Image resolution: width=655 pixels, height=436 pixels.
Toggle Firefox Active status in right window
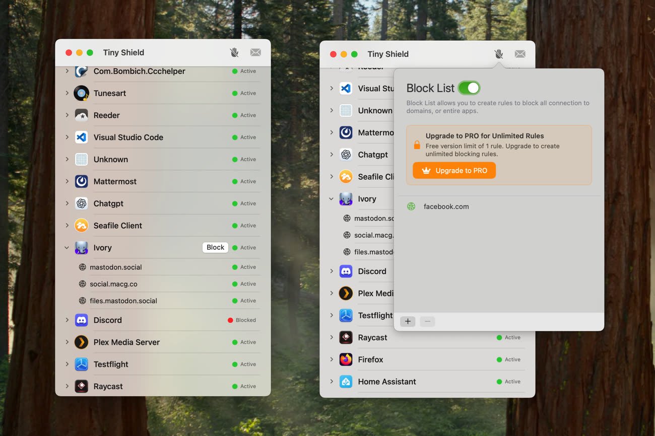tap(509, 359)
